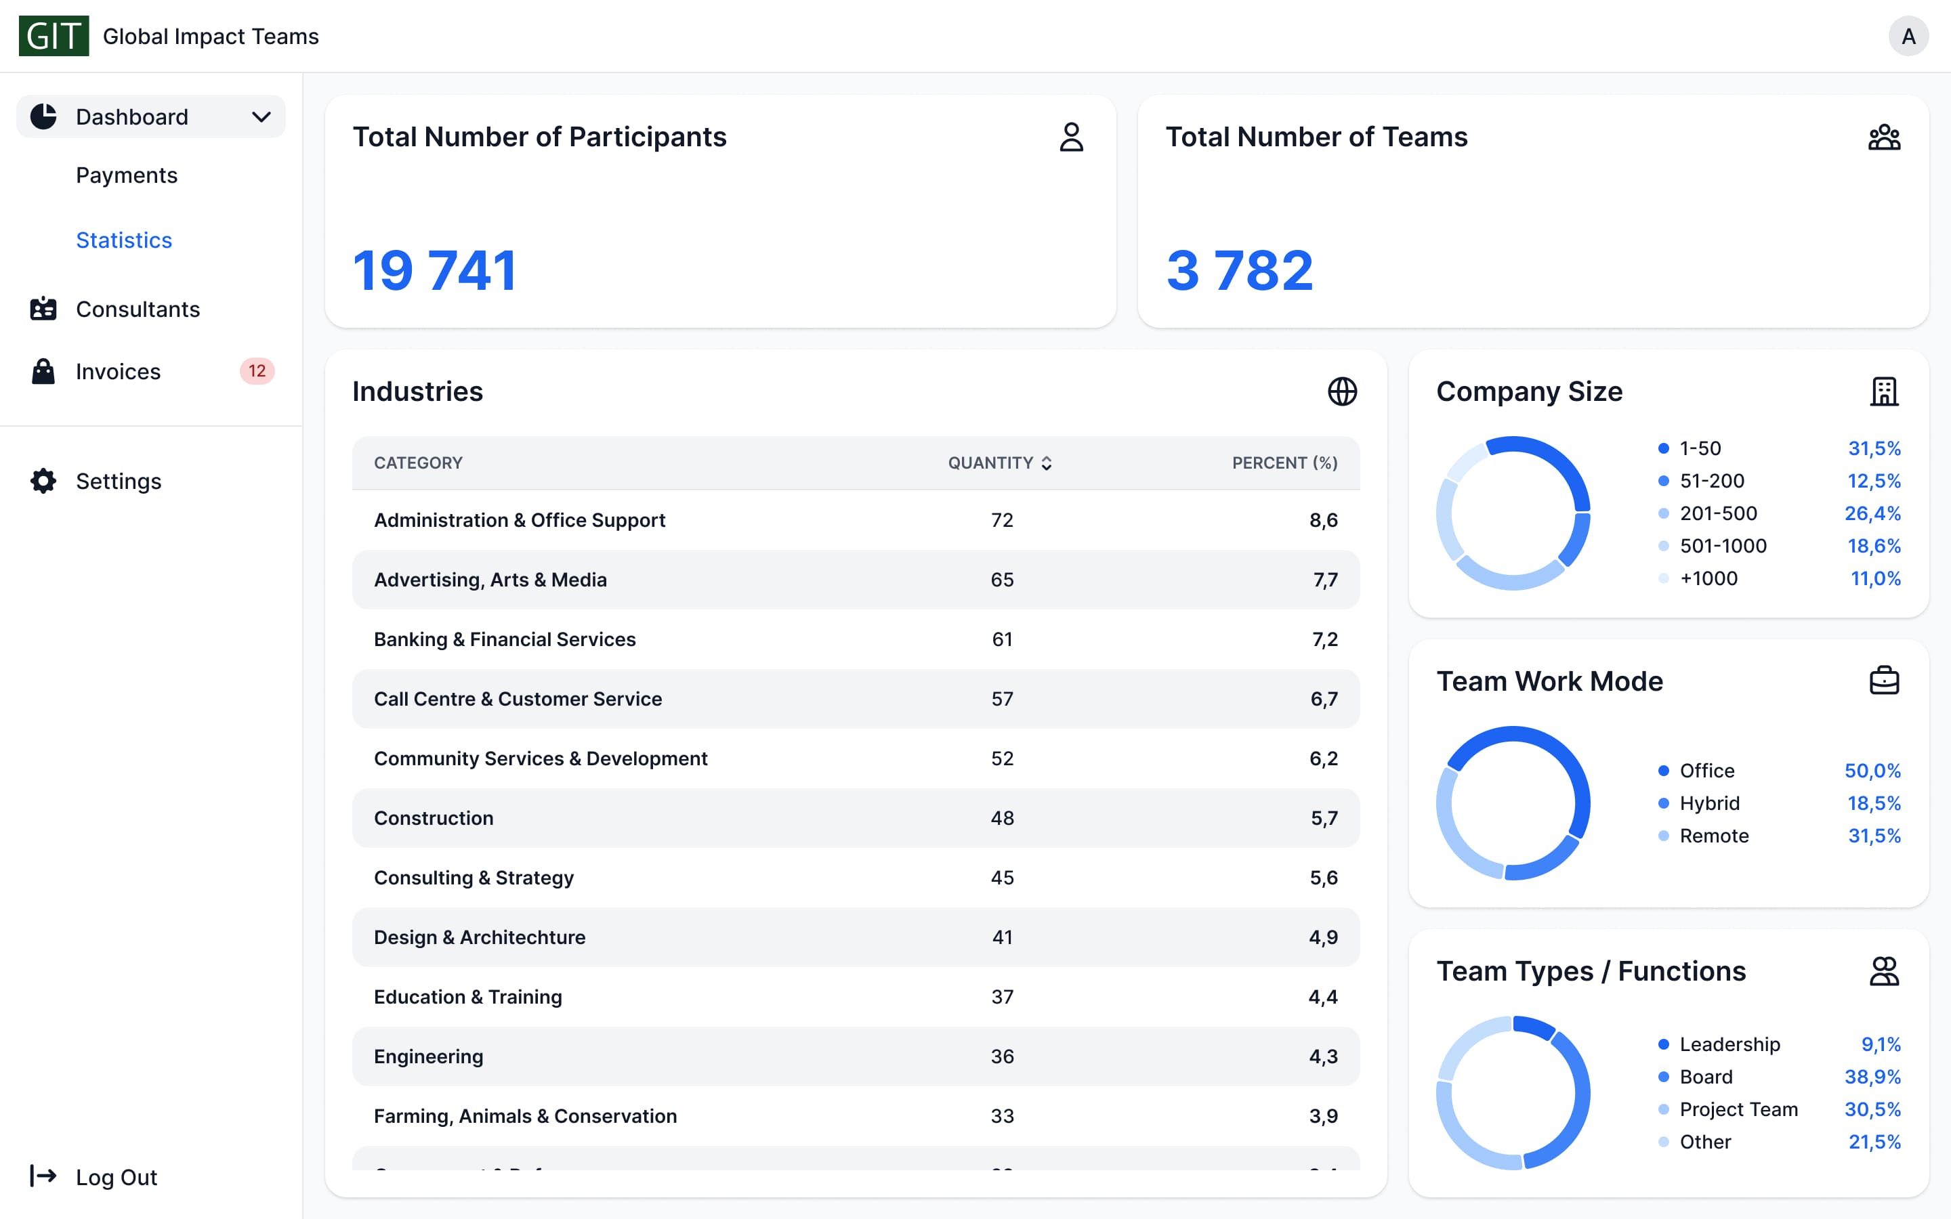Click the participants person icon
Screen dimensions: 1951x1219
(1070, 137)
